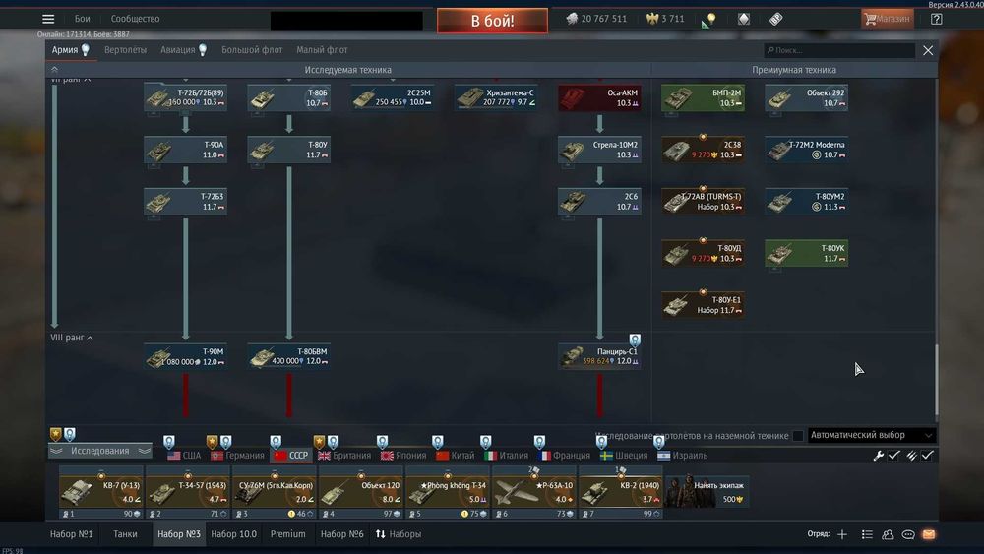The width and height of the screenshot is (984, 554).
Task: Select the Объект 292 premium card
Action: pos(807,97)
